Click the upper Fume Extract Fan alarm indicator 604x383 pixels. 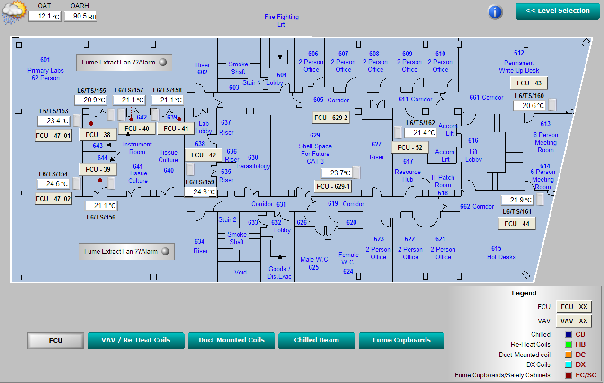point(163,62)
